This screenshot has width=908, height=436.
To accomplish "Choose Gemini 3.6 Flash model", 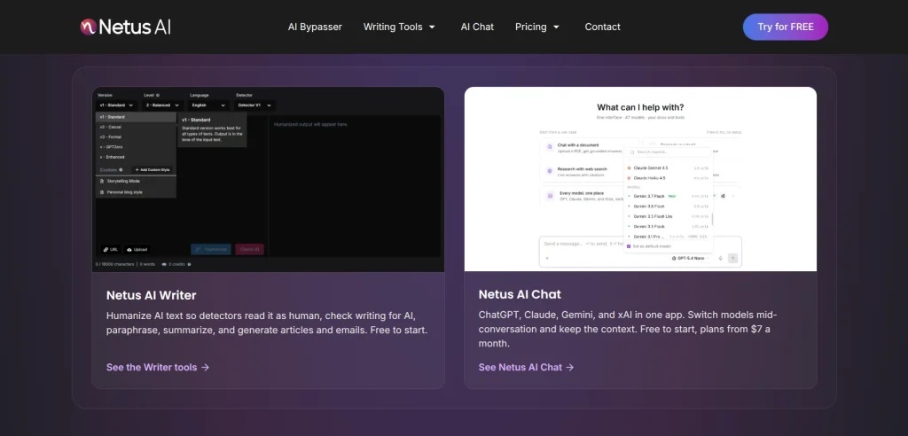I will pyautogui.click(x=668, y=206).
